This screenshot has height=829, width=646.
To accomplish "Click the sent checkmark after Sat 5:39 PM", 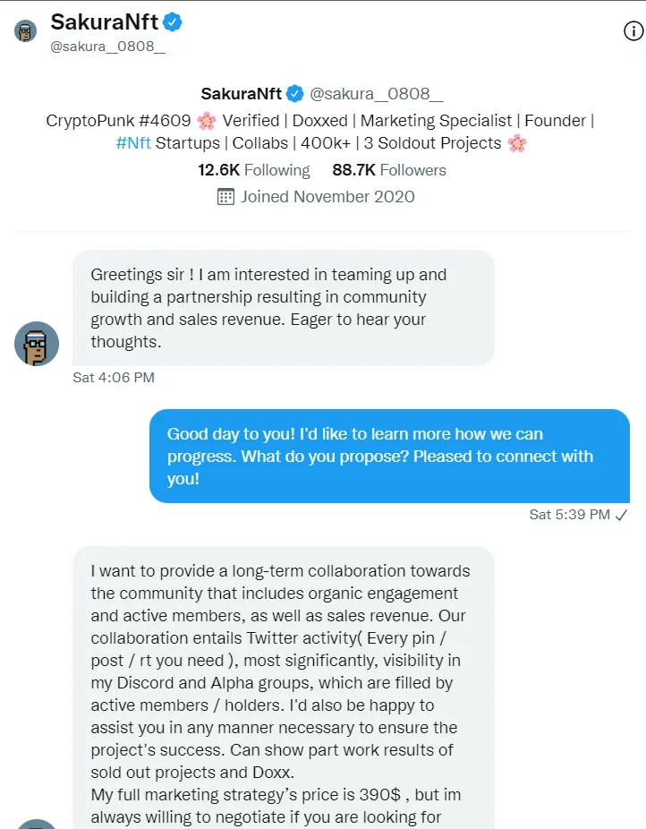I will coord(622,515).
